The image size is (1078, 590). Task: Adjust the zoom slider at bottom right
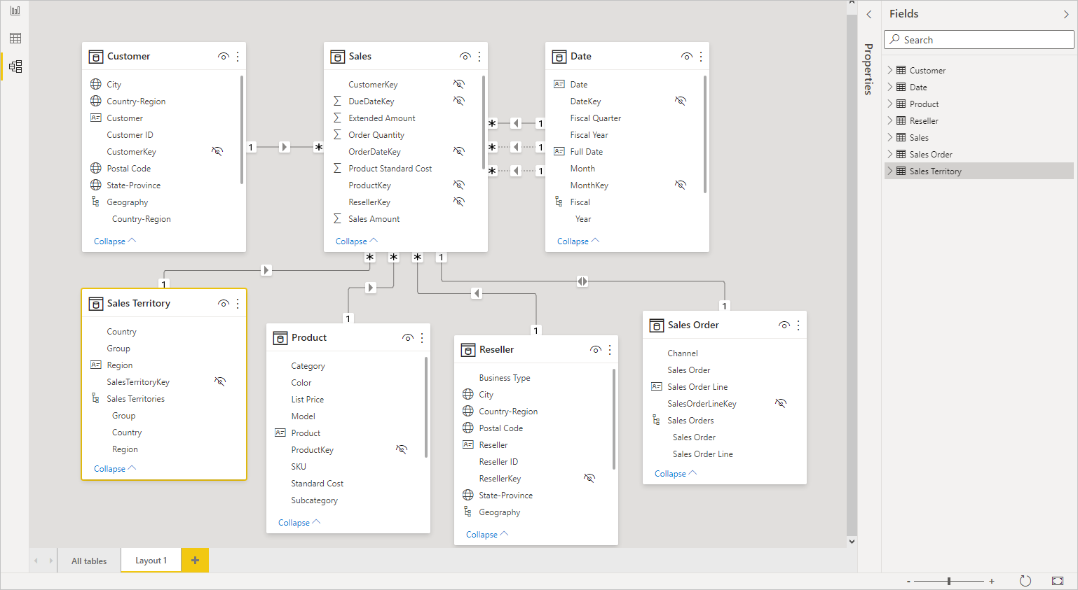tap(949, 580)
